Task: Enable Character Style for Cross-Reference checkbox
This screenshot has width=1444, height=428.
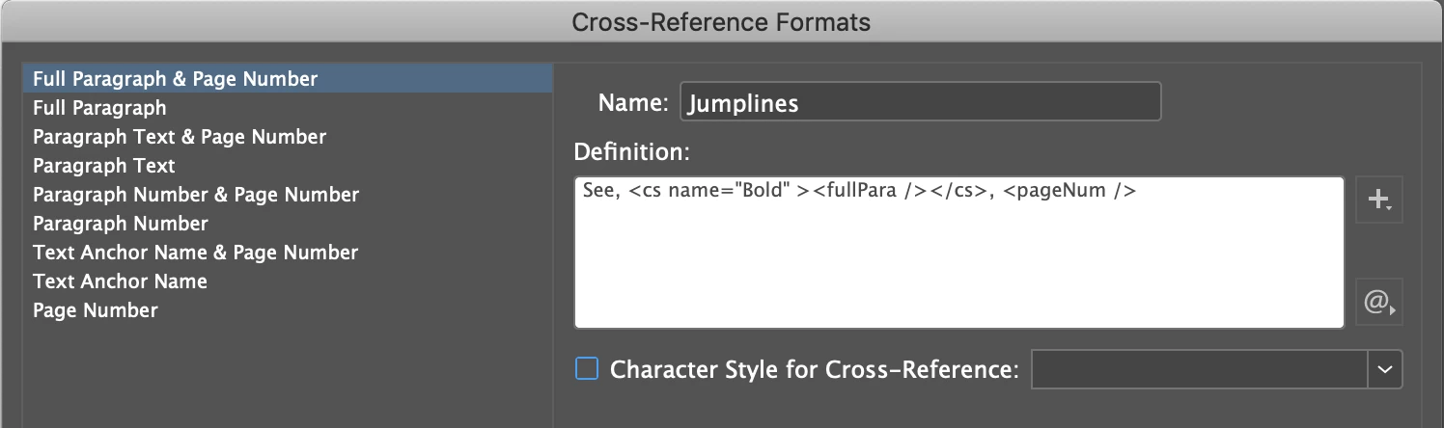Action: [x=587, y=369]
